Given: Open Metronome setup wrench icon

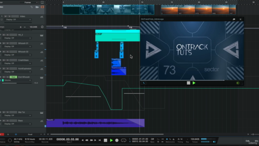Looking at the screenshot, I should click(x=170, y=139).
